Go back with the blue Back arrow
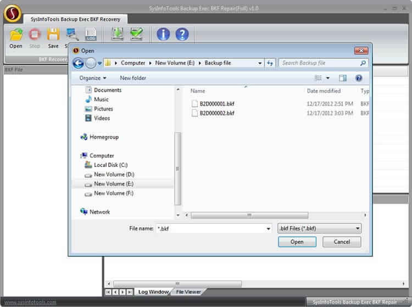The image size is (412, 307). pyautogui.click(x=79, y=63)
